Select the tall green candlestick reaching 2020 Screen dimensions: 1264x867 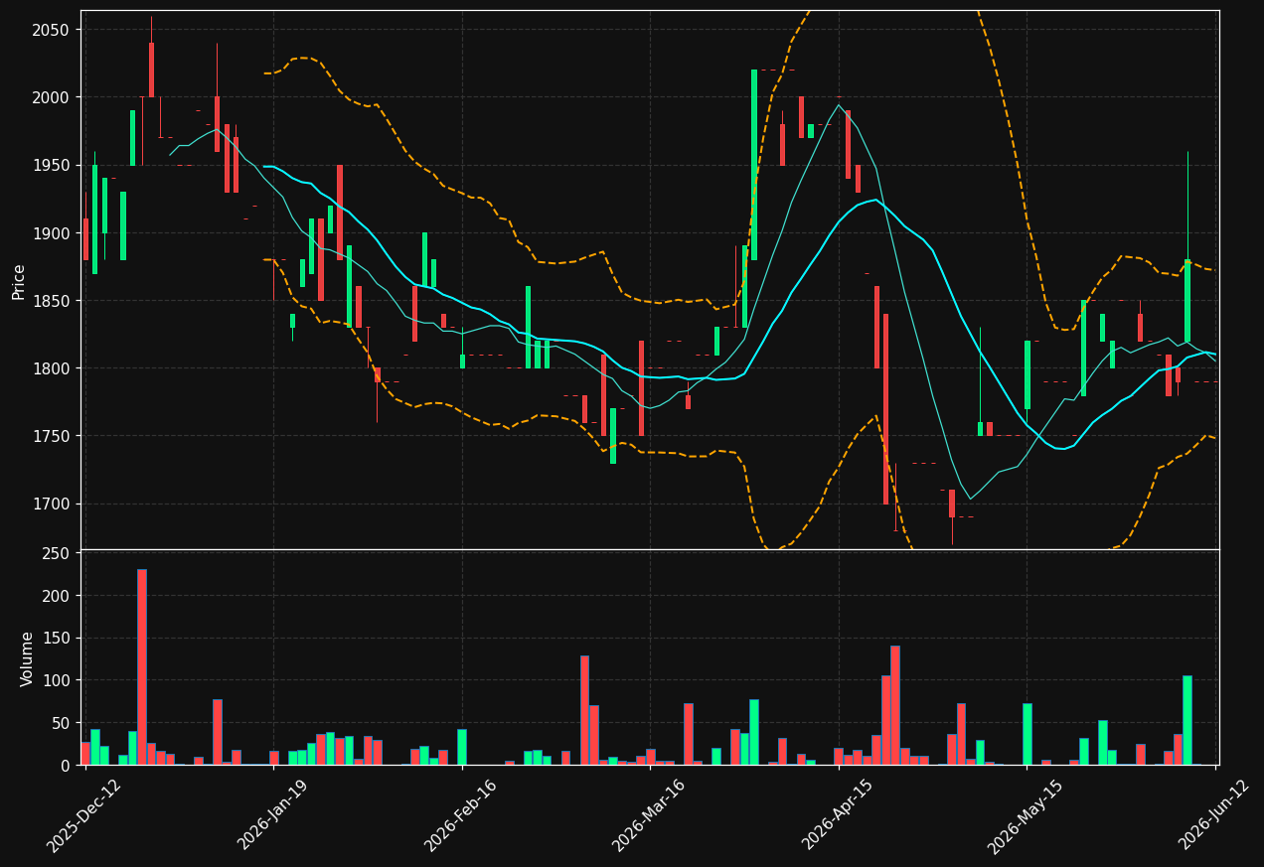click(754, 165)
